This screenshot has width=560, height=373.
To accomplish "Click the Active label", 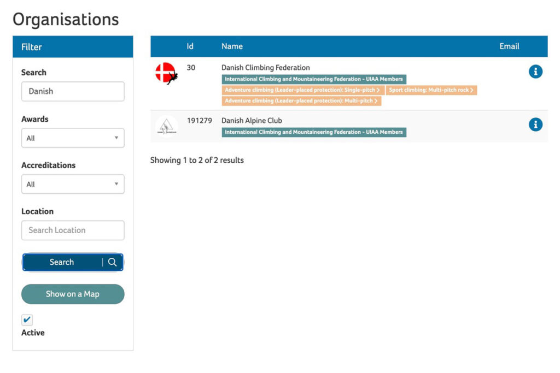I will 33,333.
